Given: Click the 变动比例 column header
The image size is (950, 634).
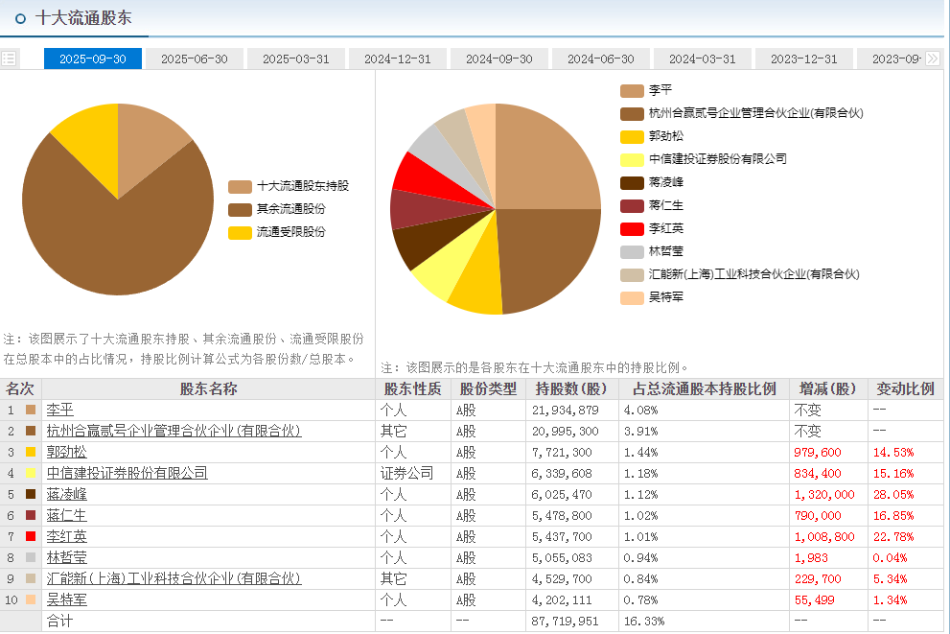Looking at the screenshot, I should (905, 389).
